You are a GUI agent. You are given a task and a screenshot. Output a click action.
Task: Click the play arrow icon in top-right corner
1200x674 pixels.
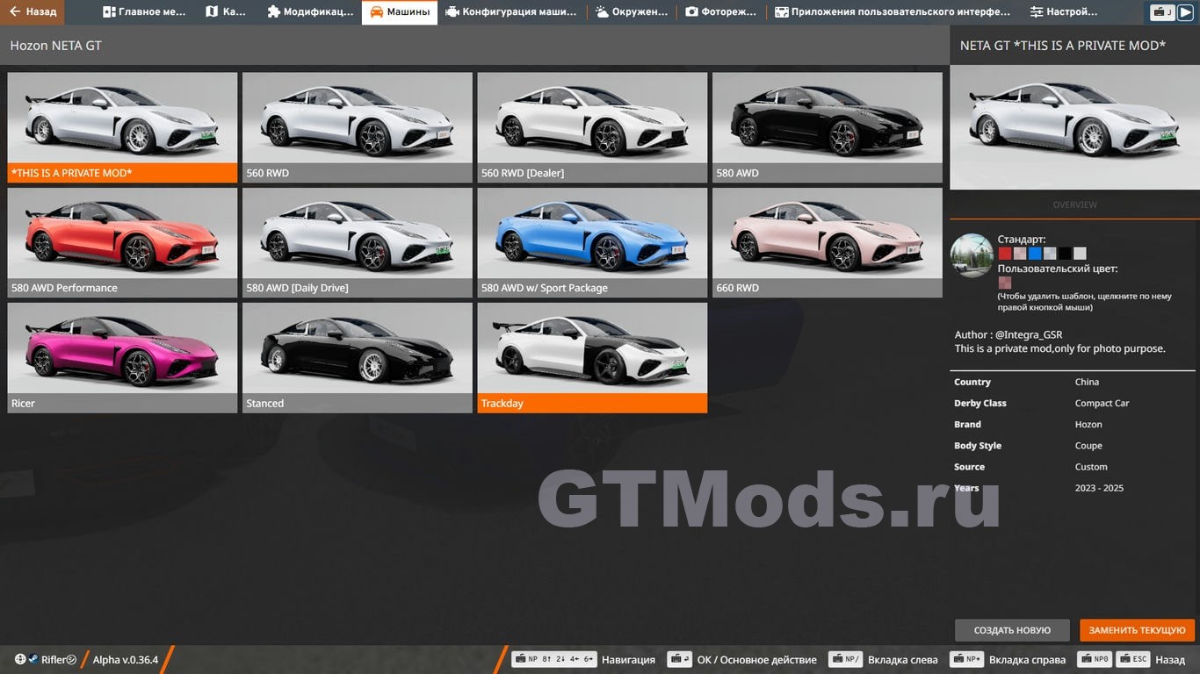click(x=1188, y=12)
